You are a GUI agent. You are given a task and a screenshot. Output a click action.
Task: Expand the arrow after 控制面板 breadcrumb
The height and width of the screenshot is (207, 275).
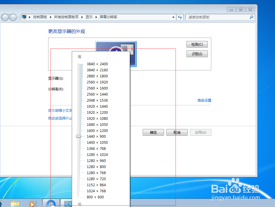point(50,17)
